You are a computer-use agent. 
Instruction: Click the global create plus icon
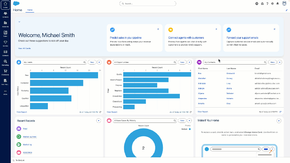click(257, 4)
